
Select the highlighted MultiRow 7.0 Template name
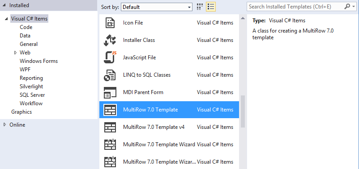pyautogui.click(x=150, y=110)
